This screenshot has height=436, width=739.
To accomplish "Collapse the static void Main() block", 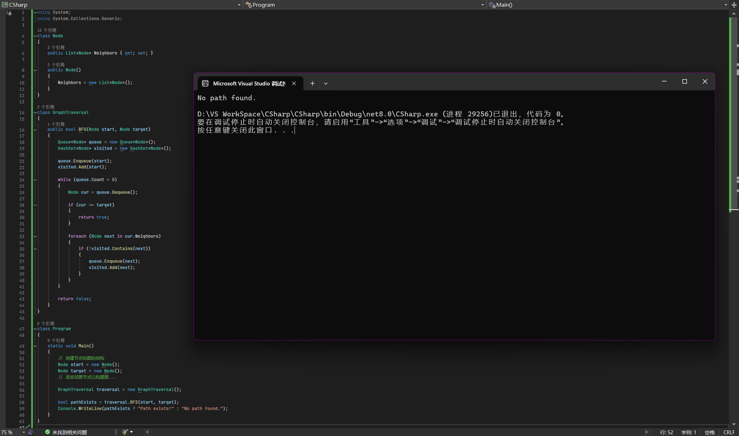I will click(x=35, y=346).
